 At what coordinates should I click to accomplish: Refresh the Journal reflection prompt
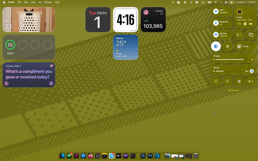pyautogui.click(x=51, y=83)
